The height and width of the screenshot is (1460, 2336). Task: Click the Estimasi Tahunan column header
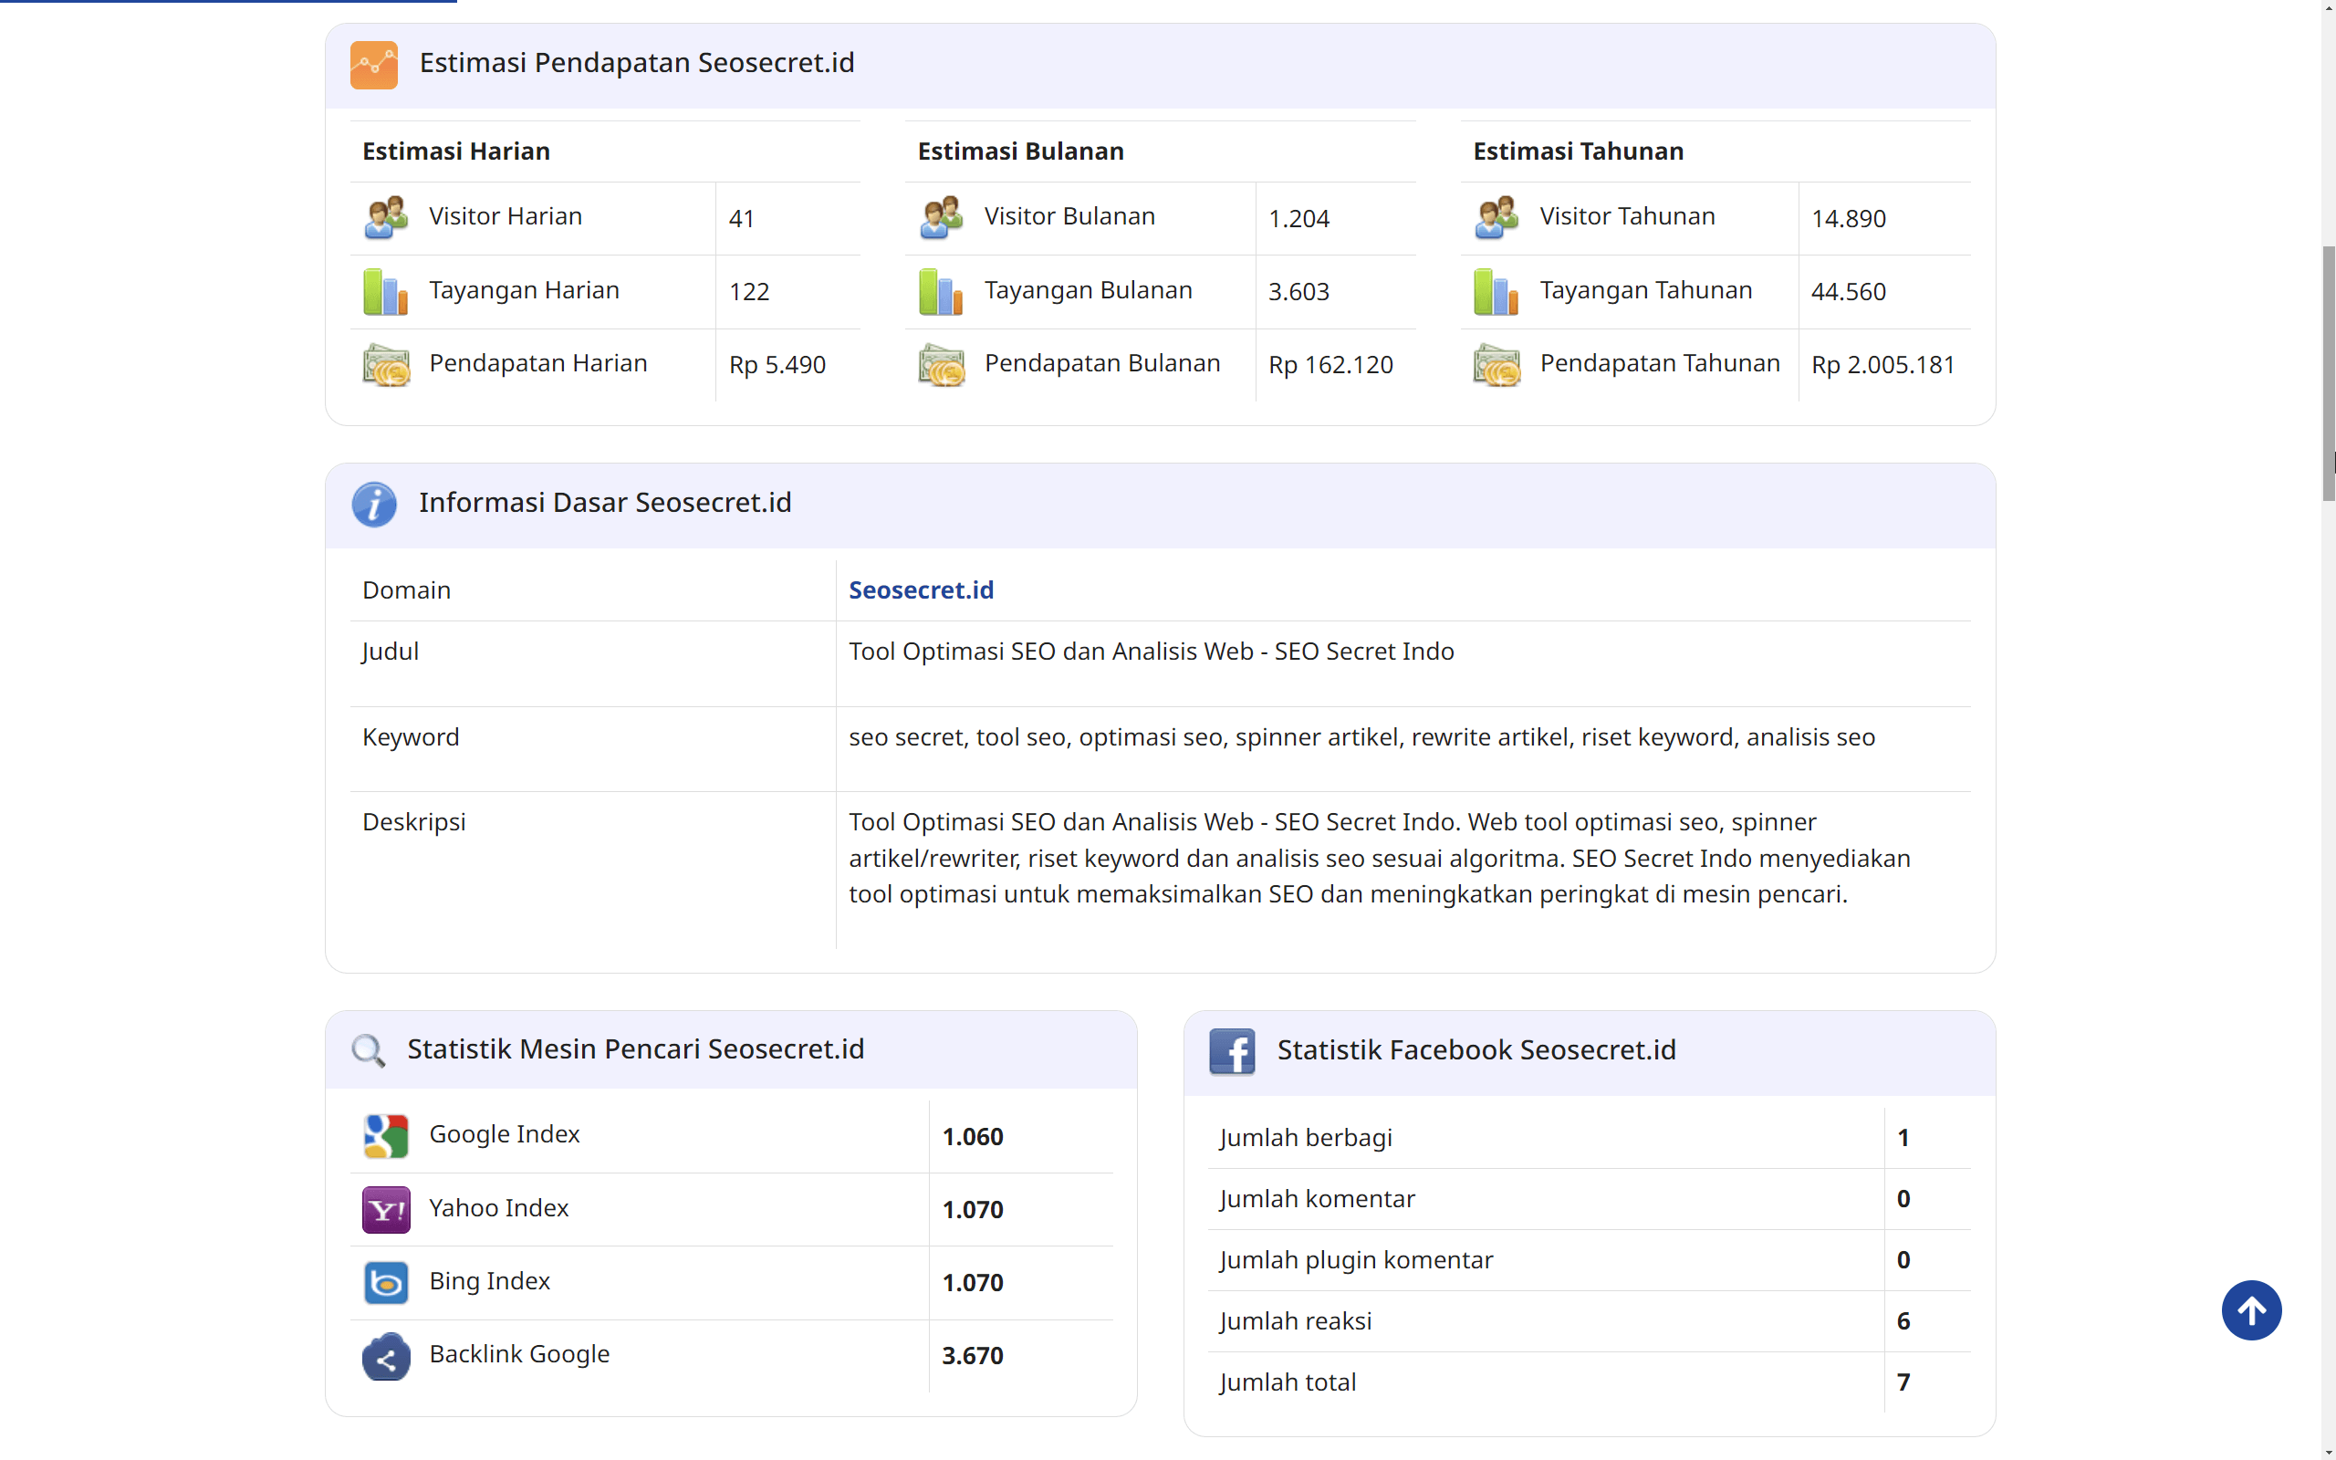coord(1578,151)
